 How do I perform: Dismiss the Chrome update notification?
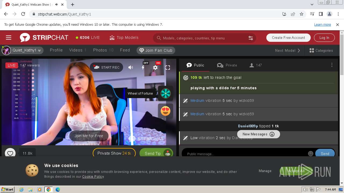coord(338,25)
